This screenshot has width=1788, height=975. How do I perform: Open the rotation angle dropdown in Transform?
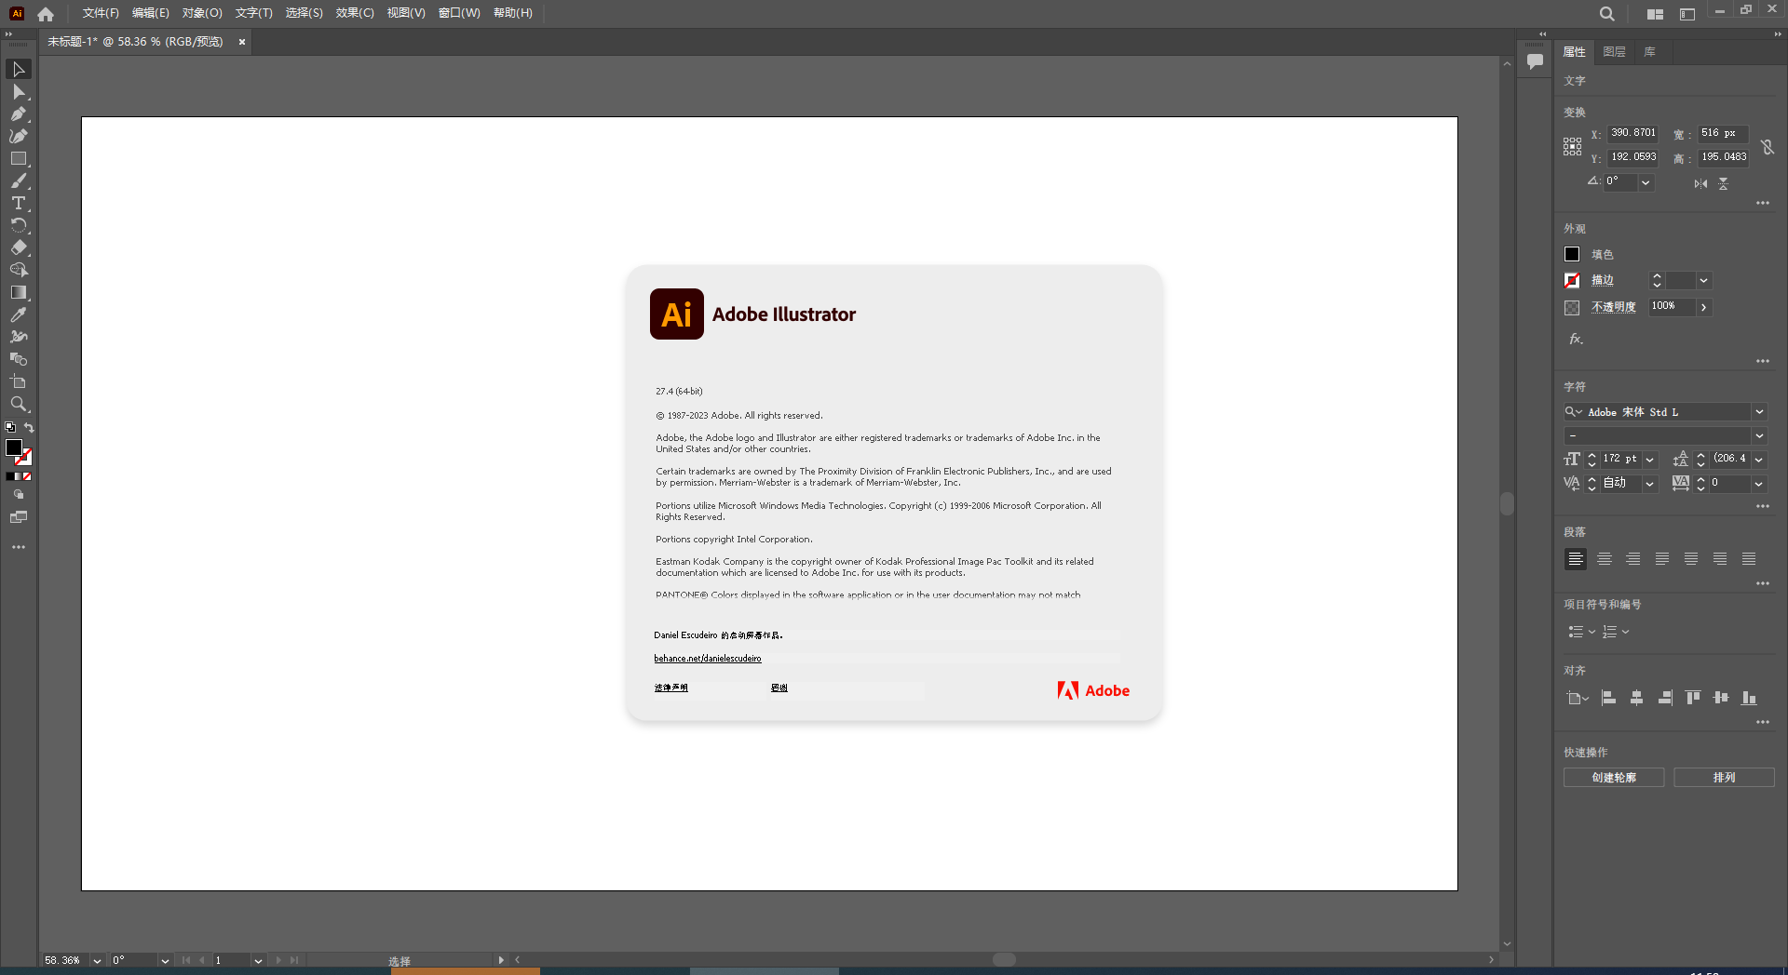1646,182
